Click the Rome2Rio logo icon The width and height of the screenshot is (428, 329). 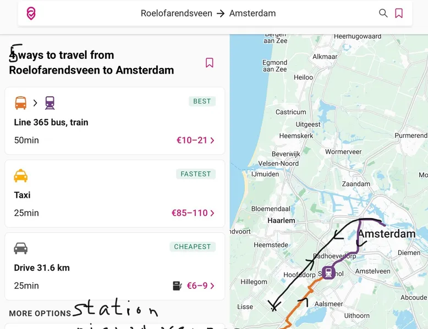pos(31,14)
